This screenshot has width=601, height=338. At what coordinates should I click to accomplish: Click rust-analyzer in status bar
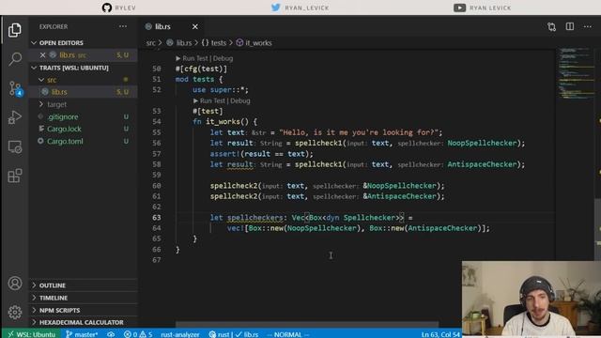179,334
